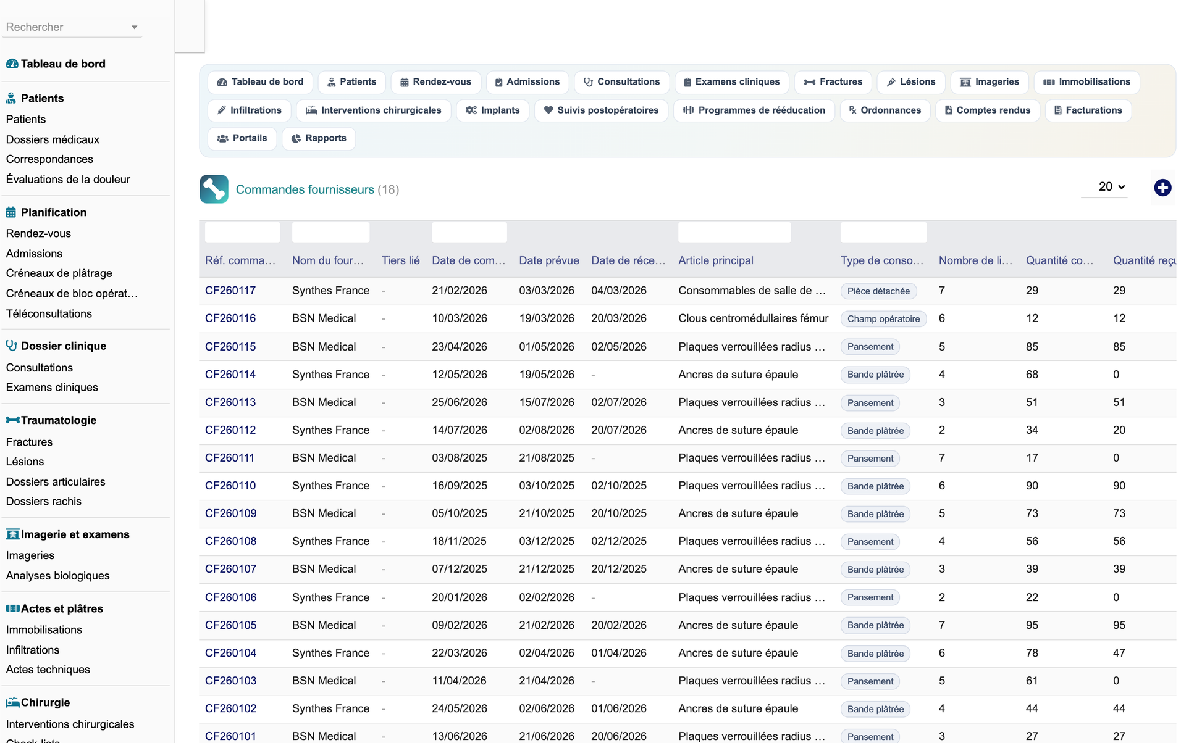Click the Facturations invoice icon
1202x743 pixels.
coord(1058,110)
